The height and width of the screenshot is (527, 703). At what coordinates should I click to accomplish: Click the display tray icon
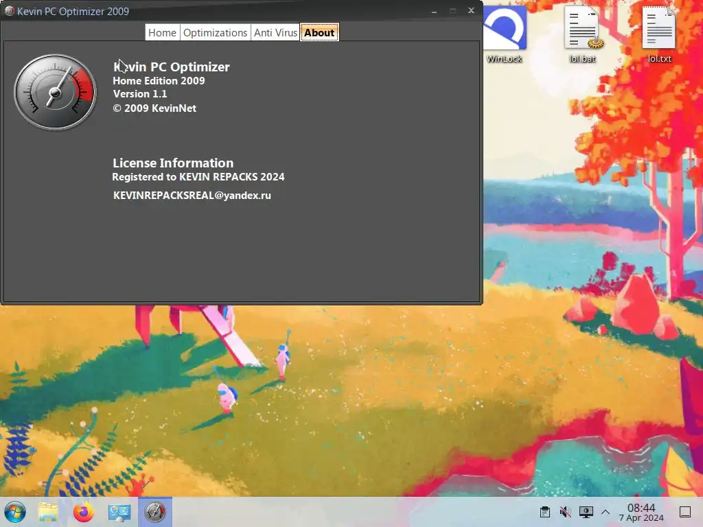point(586,512)
